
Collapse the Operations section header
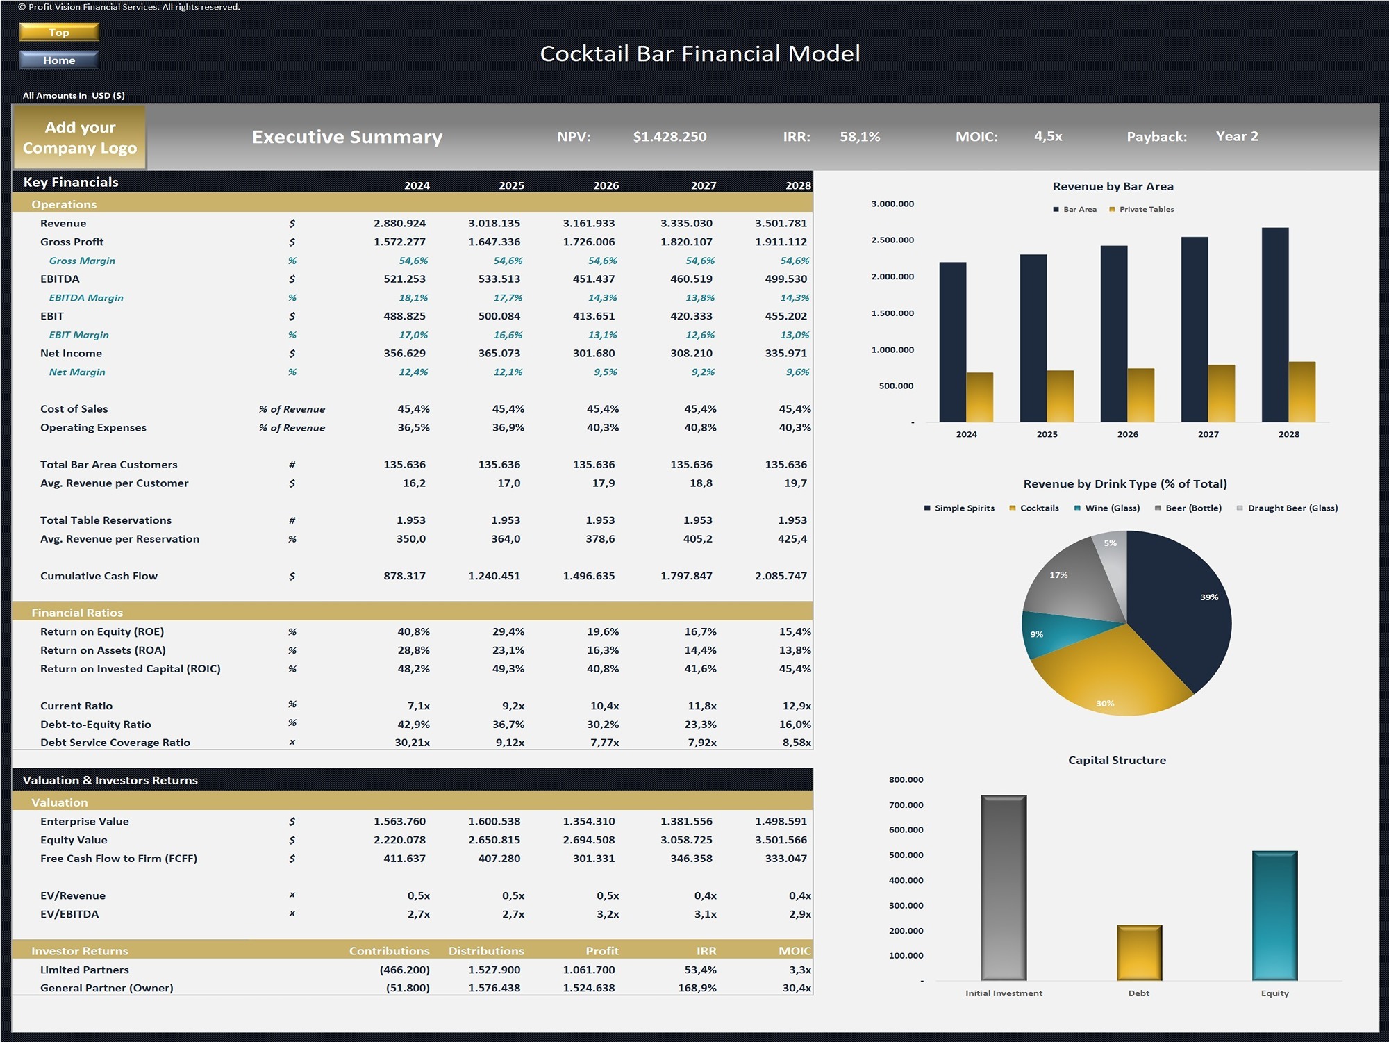(65, 204)
